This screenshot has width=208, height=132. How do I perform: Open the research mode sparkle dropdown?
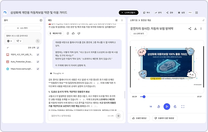tap(19, 41)
